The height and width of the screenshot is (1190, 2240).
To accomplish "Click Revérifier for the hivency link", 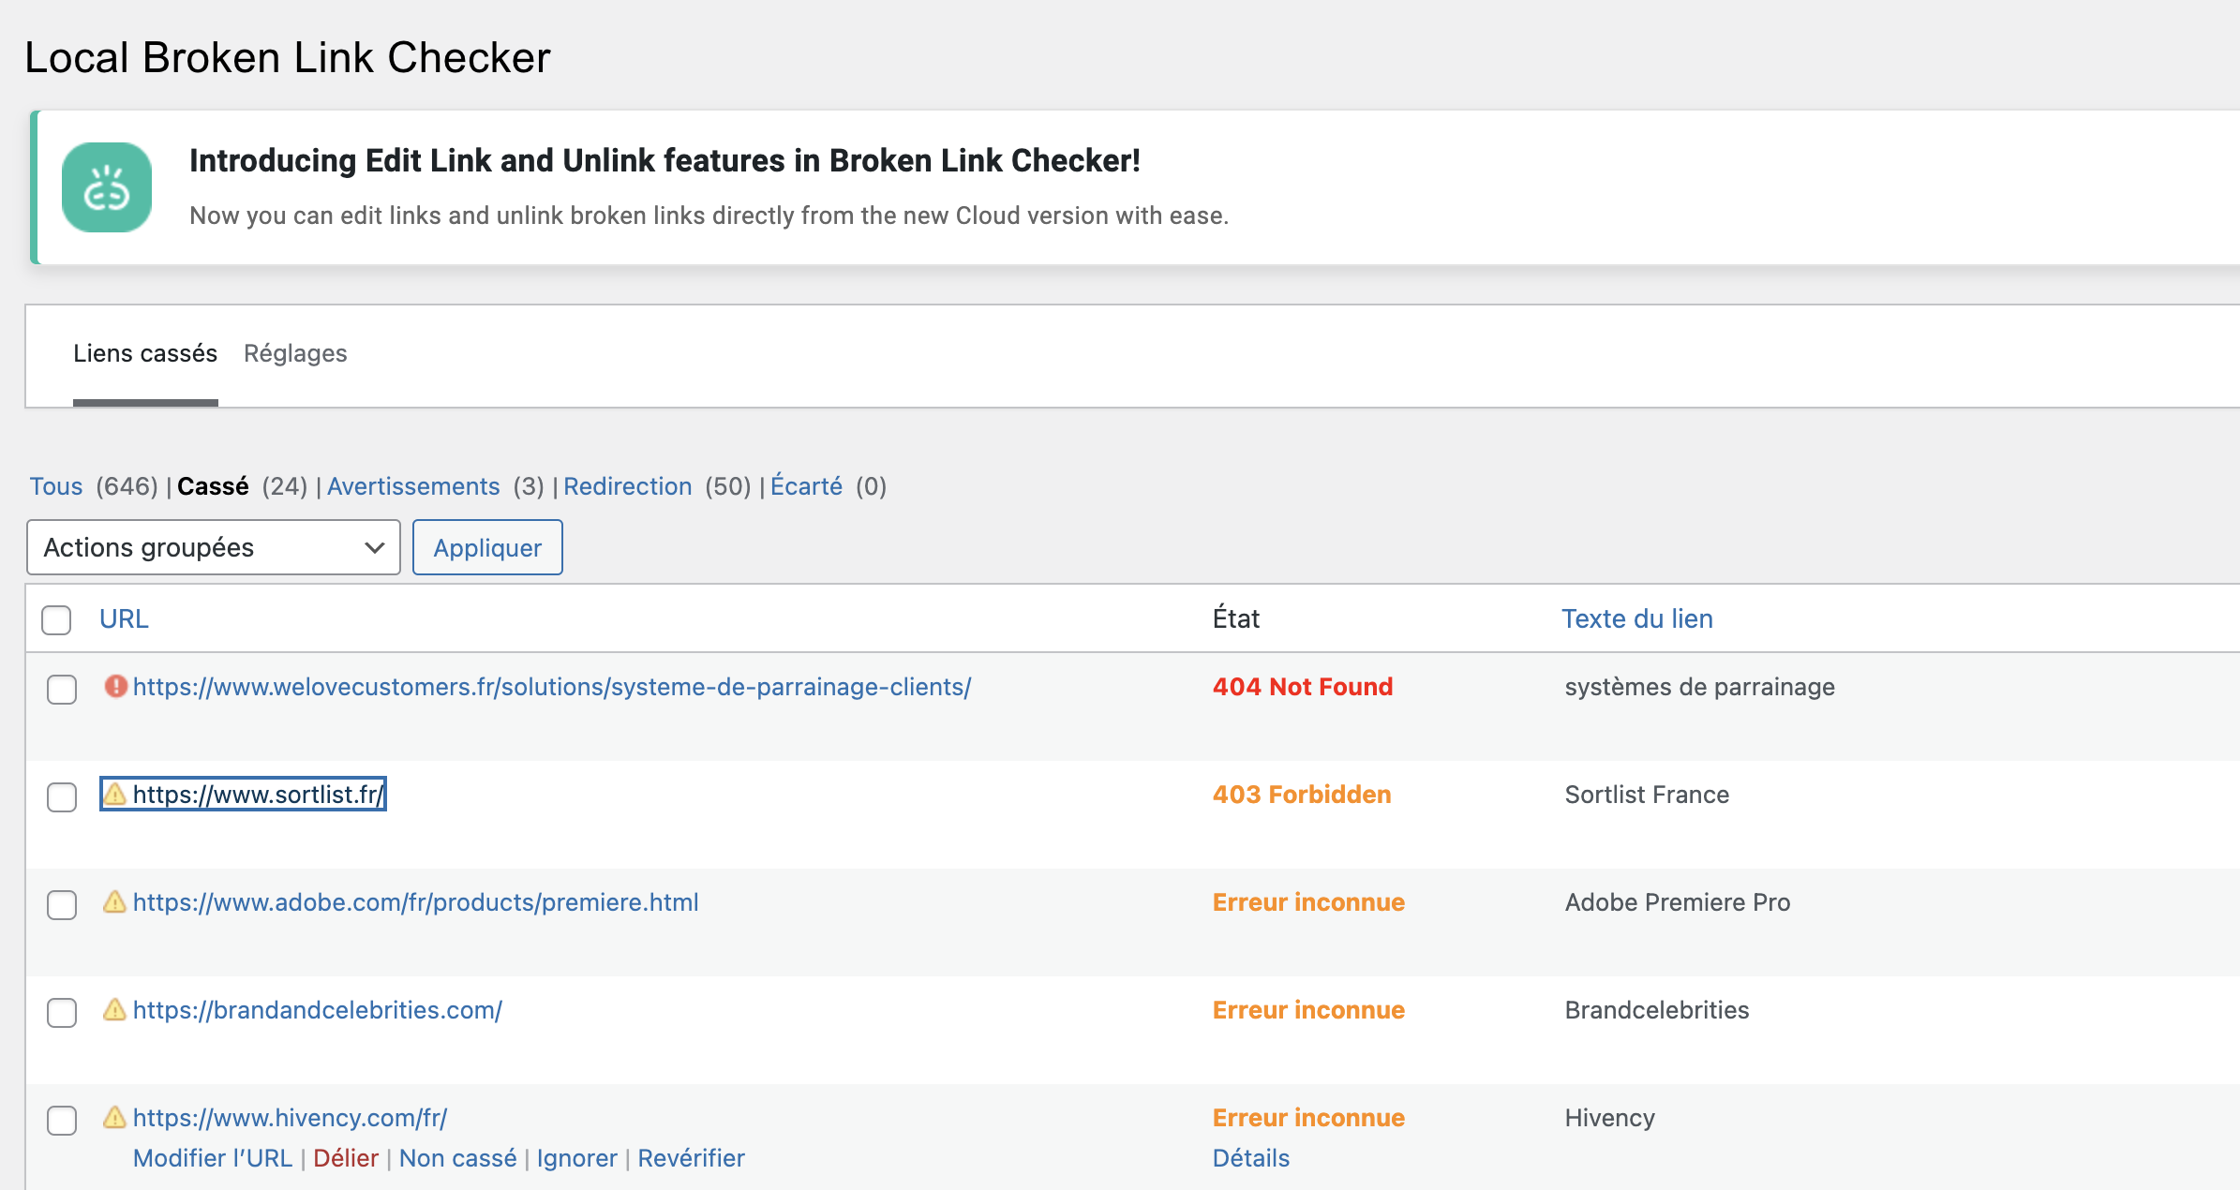I will (691, 1158).
